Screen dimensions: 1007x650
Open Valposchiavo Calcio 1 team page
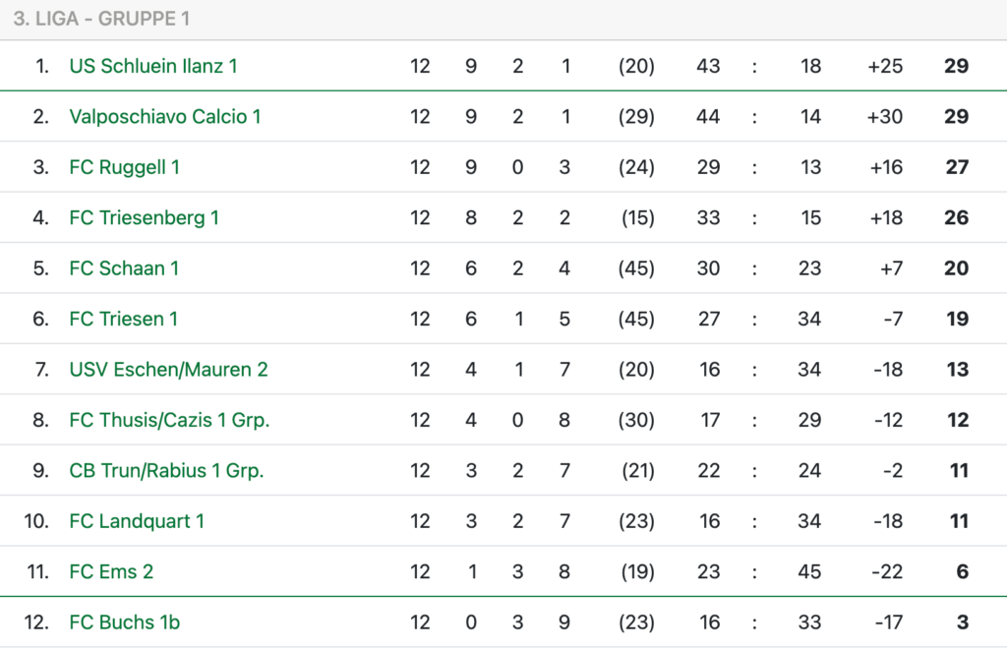coord(165,117)
